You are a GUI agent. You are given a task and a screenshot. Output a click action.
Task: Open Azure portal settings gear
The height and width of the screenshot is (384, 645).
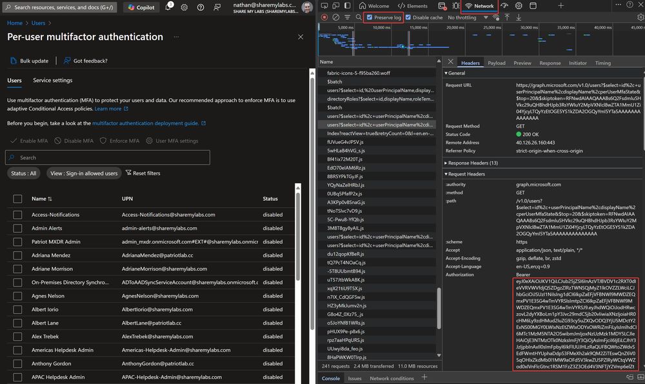point(184,7)
